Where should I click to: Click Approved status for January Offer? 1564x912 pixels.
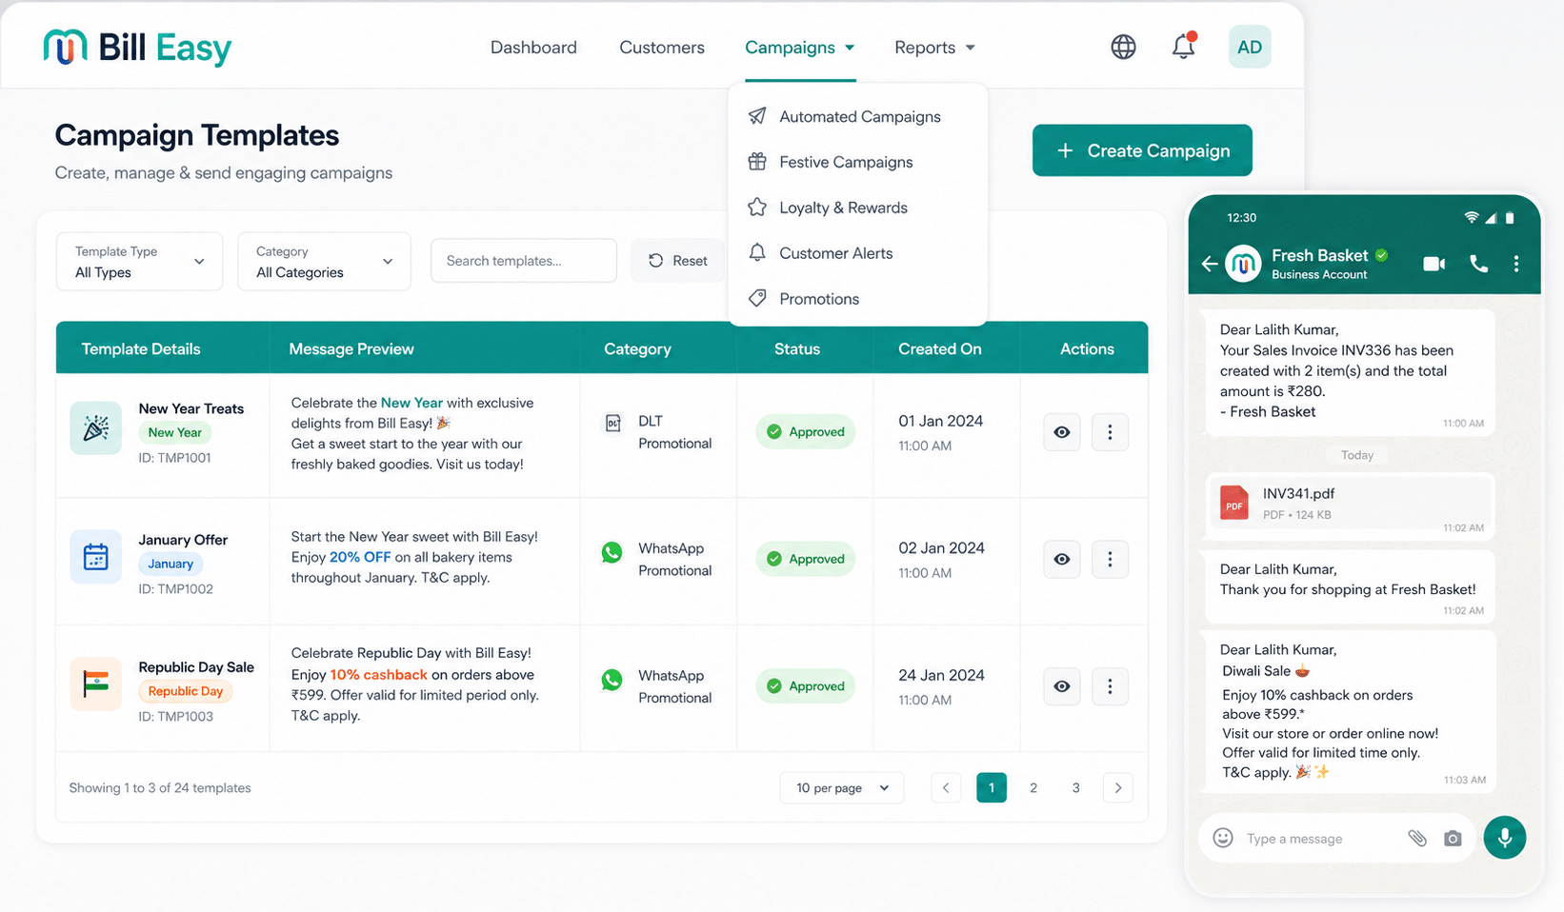point(806,560)
